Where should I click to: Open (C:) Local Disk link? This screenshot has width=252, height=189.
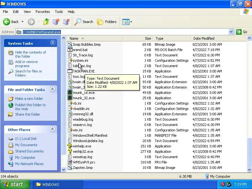pos(26,139)
